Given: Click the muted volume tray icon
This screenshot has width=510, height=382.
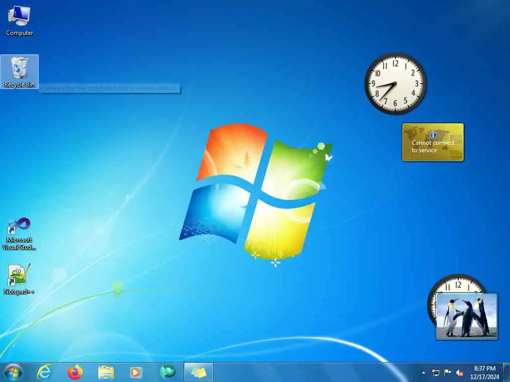Looking at the screenshot, I should pos(460,373).
